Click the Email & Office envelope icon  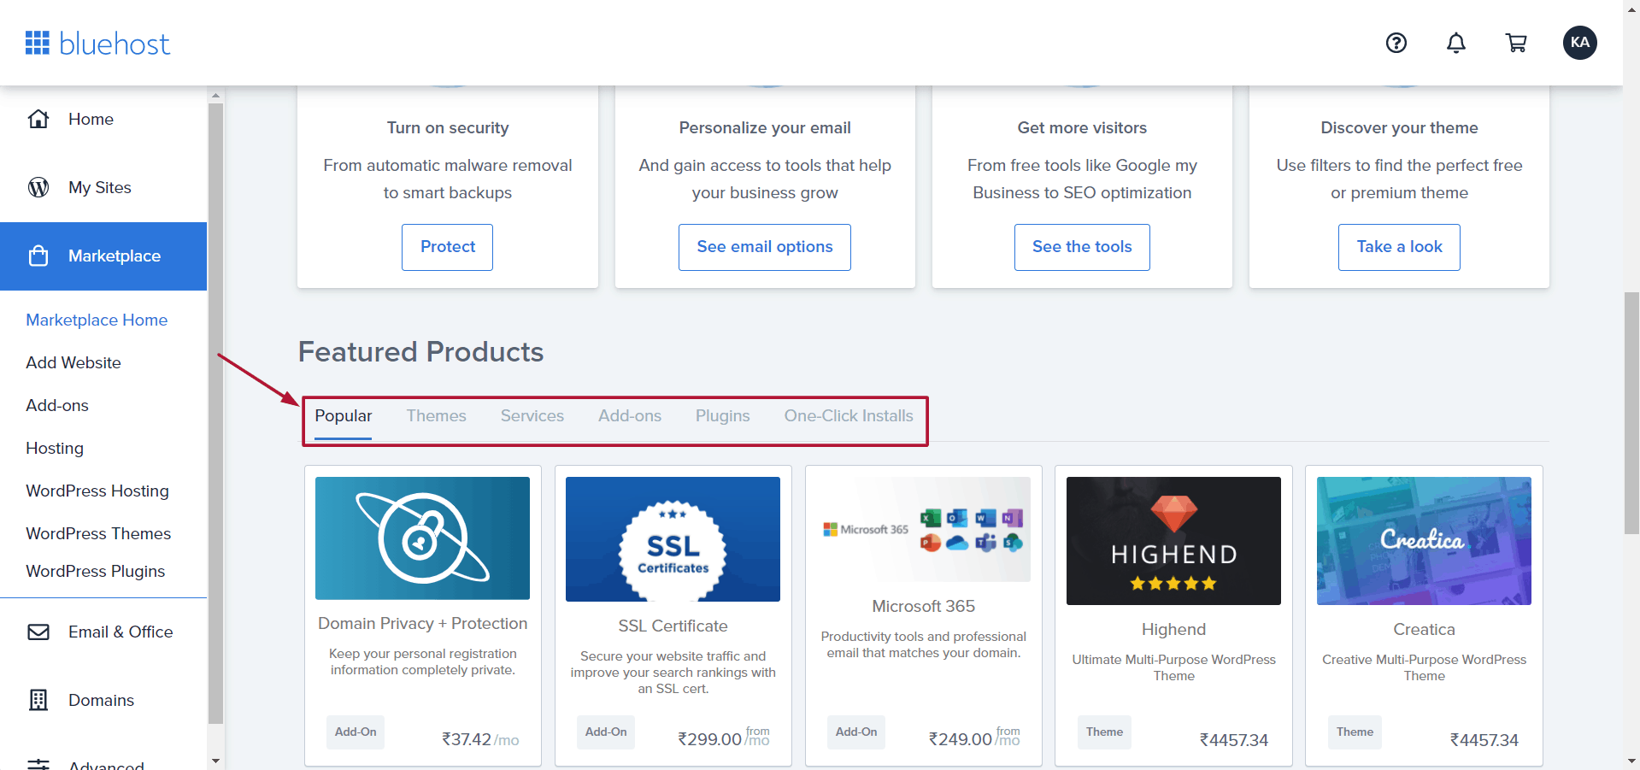(x=38, y=632)
